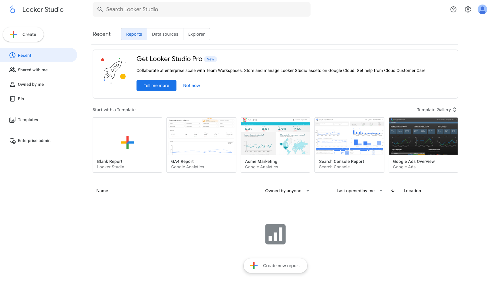Open the Settings gear icon
The height and width of the screenshot is (288, 487).
(x=468, y=9)
